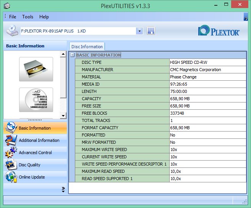251x208 pixels.
Task: Open toolbar options arrow at menu bar end
Action: click(246, 17)
